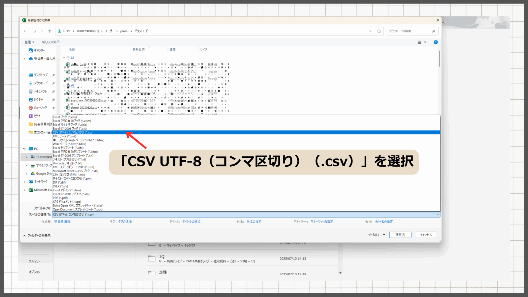Click the ダウンロードの検索 search field
Screen dimensions: 528x297
coord(409,31)
